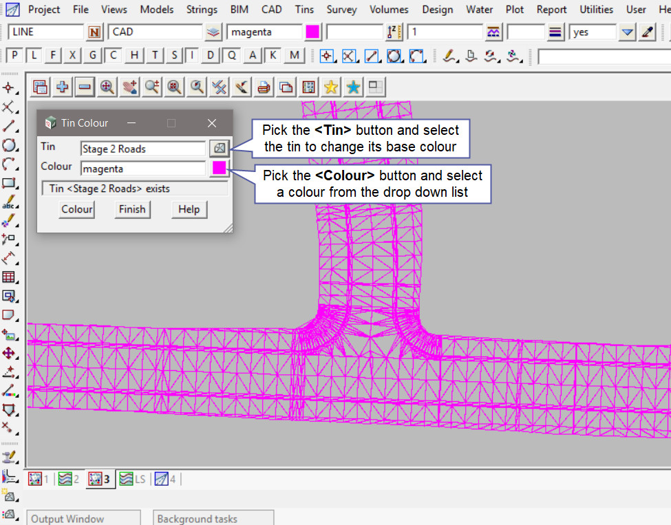Screen dimensions: 671x525
Task: Click the printer plot icon in view toolbar
Action: pyautogui.click(x=264, y=87)
